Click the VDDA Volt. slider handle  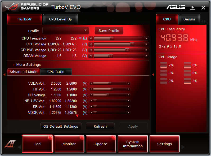point(110,83)
